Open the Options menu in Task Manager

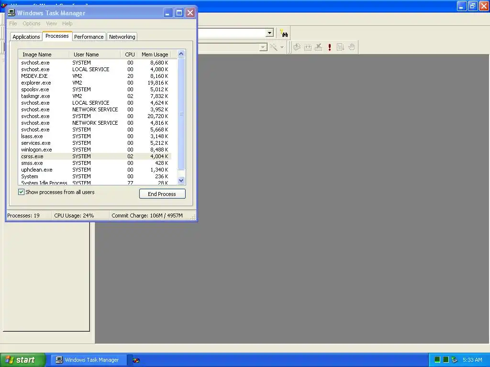tap(31, 23)
